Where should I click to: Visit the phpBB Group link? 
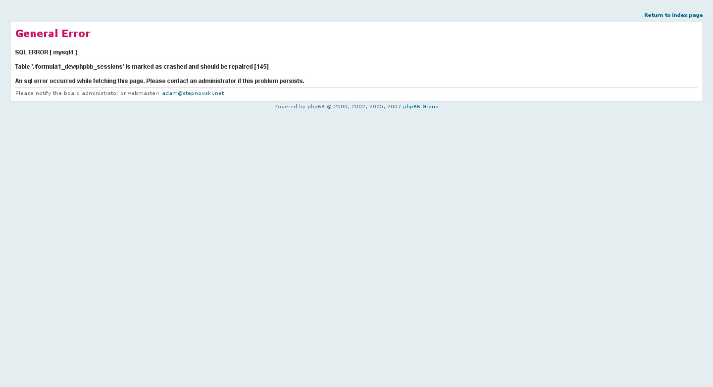tap(420, 107)
